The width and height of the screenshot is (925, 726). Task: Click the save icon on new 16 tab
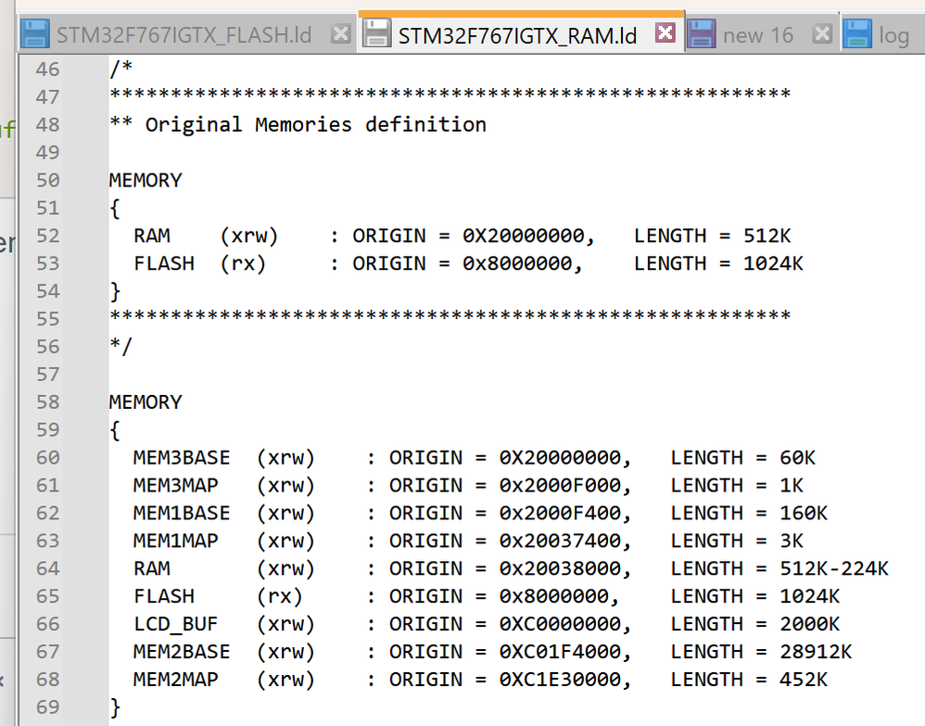pyautogui.click(x=702, y=33)
